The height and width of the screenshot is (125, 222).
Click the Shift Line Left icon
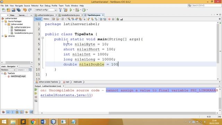coord(101,19)
